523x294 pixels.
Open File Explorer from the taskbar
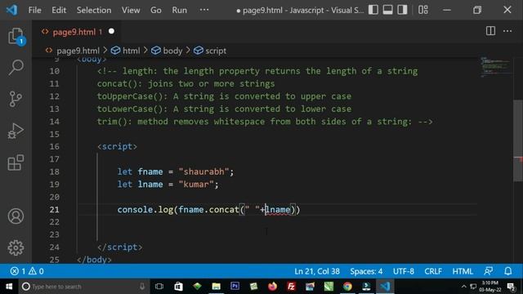tap(216, 286)
